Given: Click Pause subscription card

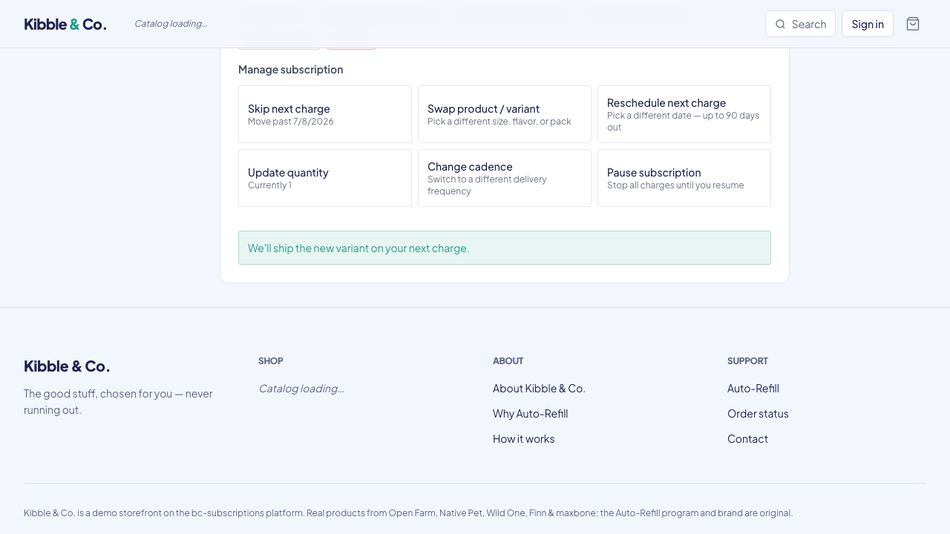Looking at the screenshot, I should point(684,178).
